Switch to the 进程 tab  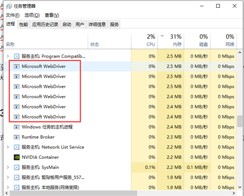coord(11,24)
